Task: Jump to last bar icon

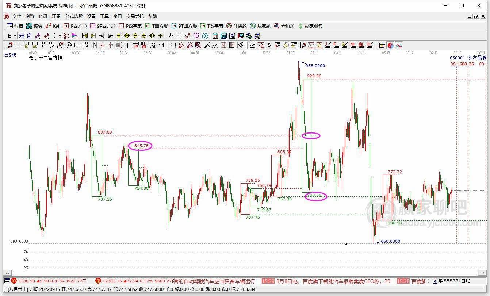Action: [93, 36]
